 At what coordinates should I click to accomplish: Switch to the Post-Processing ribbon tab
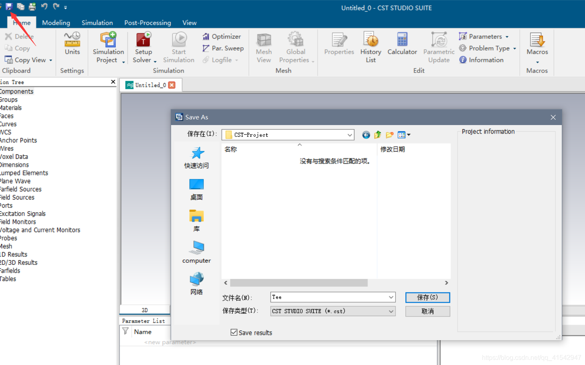click(147, 23)
